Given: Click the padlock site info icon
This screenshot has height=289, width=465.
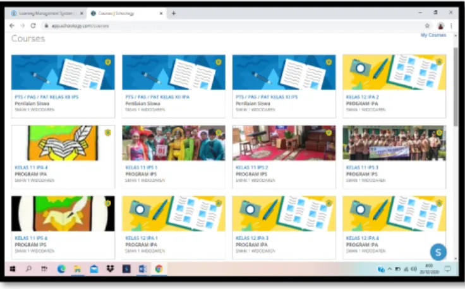Looking at the screenshot, I should coord(46,26).
